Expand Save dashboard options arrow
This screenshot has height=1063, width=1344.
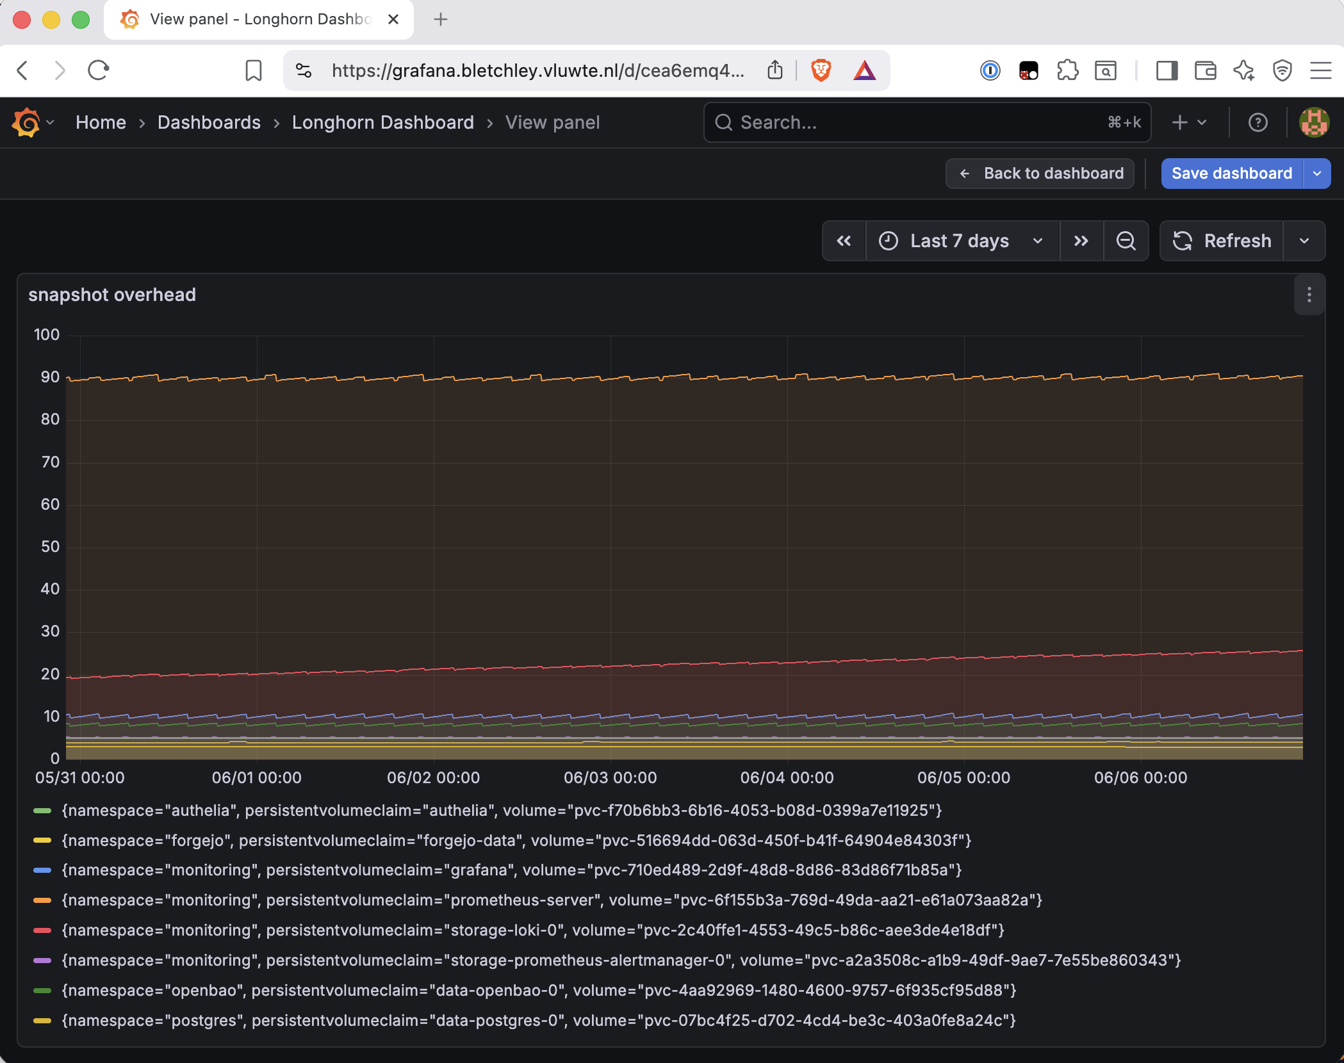pyautogui.click(x=1317, y=174)
